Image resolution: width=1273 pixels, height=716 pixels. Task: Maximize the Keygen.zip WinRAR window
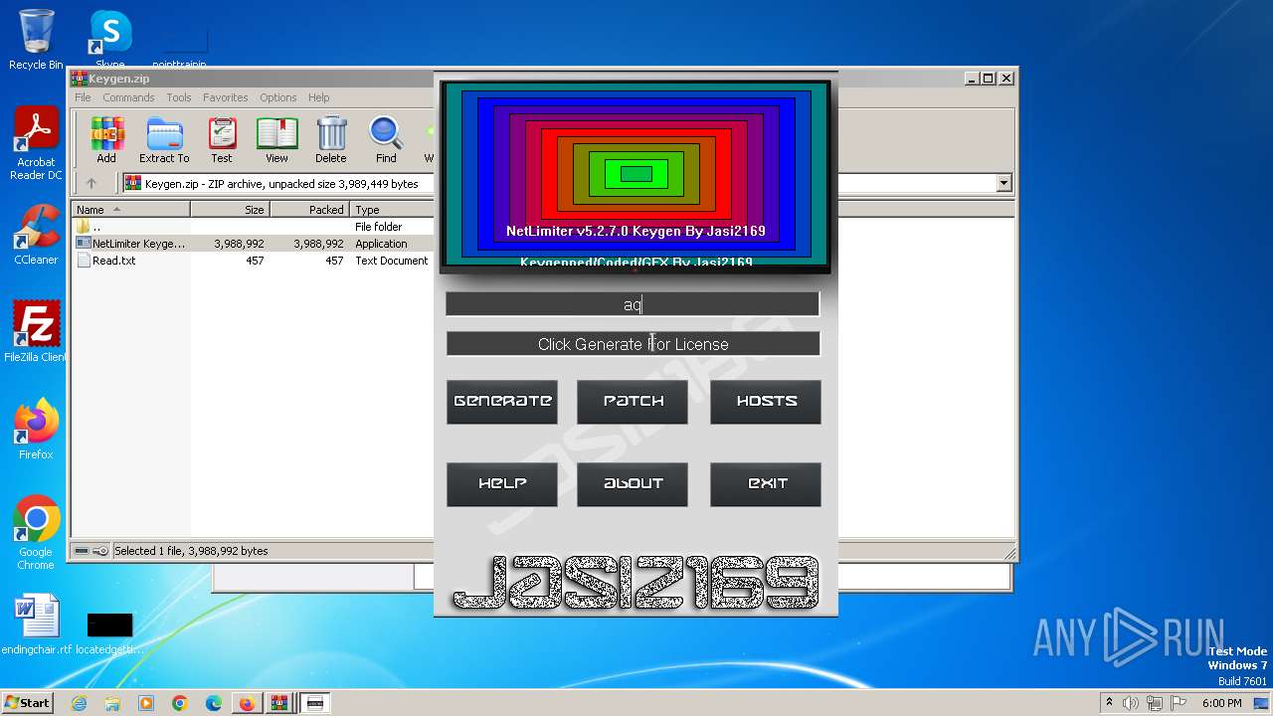tap(988, 78)
